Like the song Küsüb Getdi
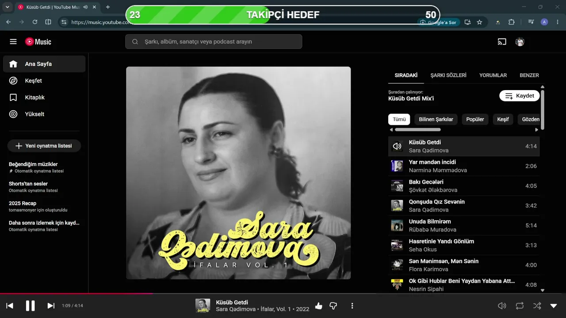The width and height of the screenshot is (566, 318). coord(319,306)
